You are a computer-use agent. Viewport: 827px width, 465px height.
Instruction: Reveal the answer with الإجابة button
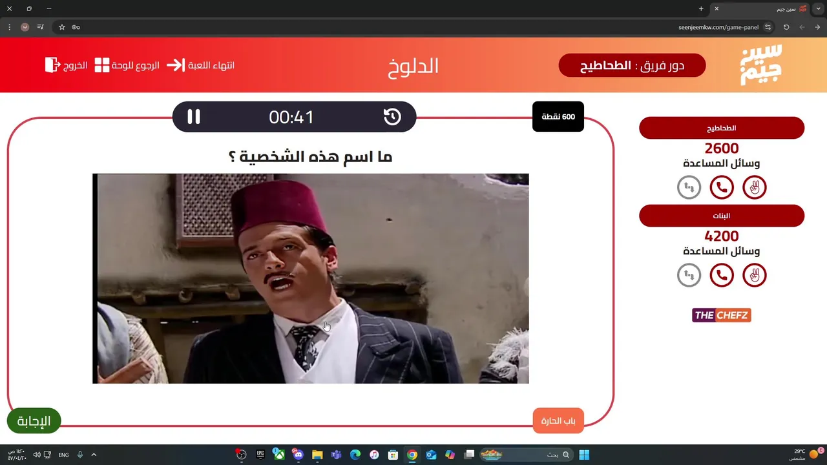tap(34, 421)
